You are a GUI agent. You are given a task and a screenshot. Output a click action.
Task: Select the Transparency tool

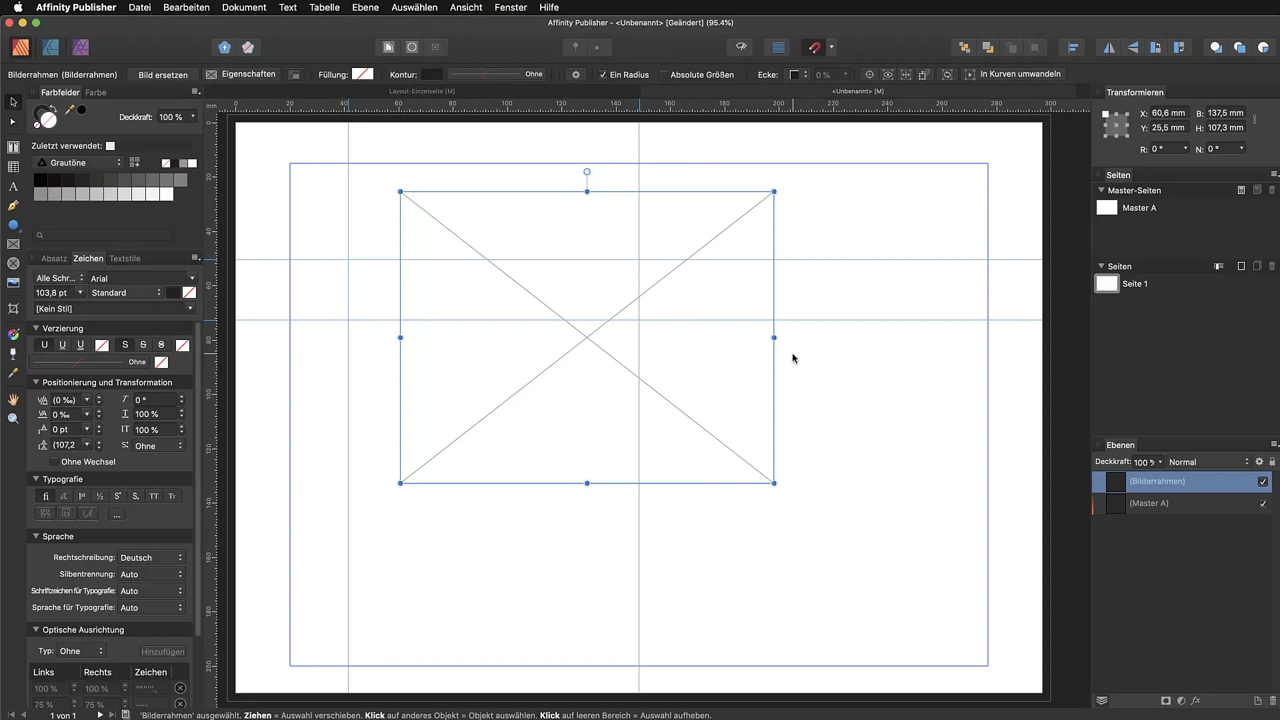(13, 354)
